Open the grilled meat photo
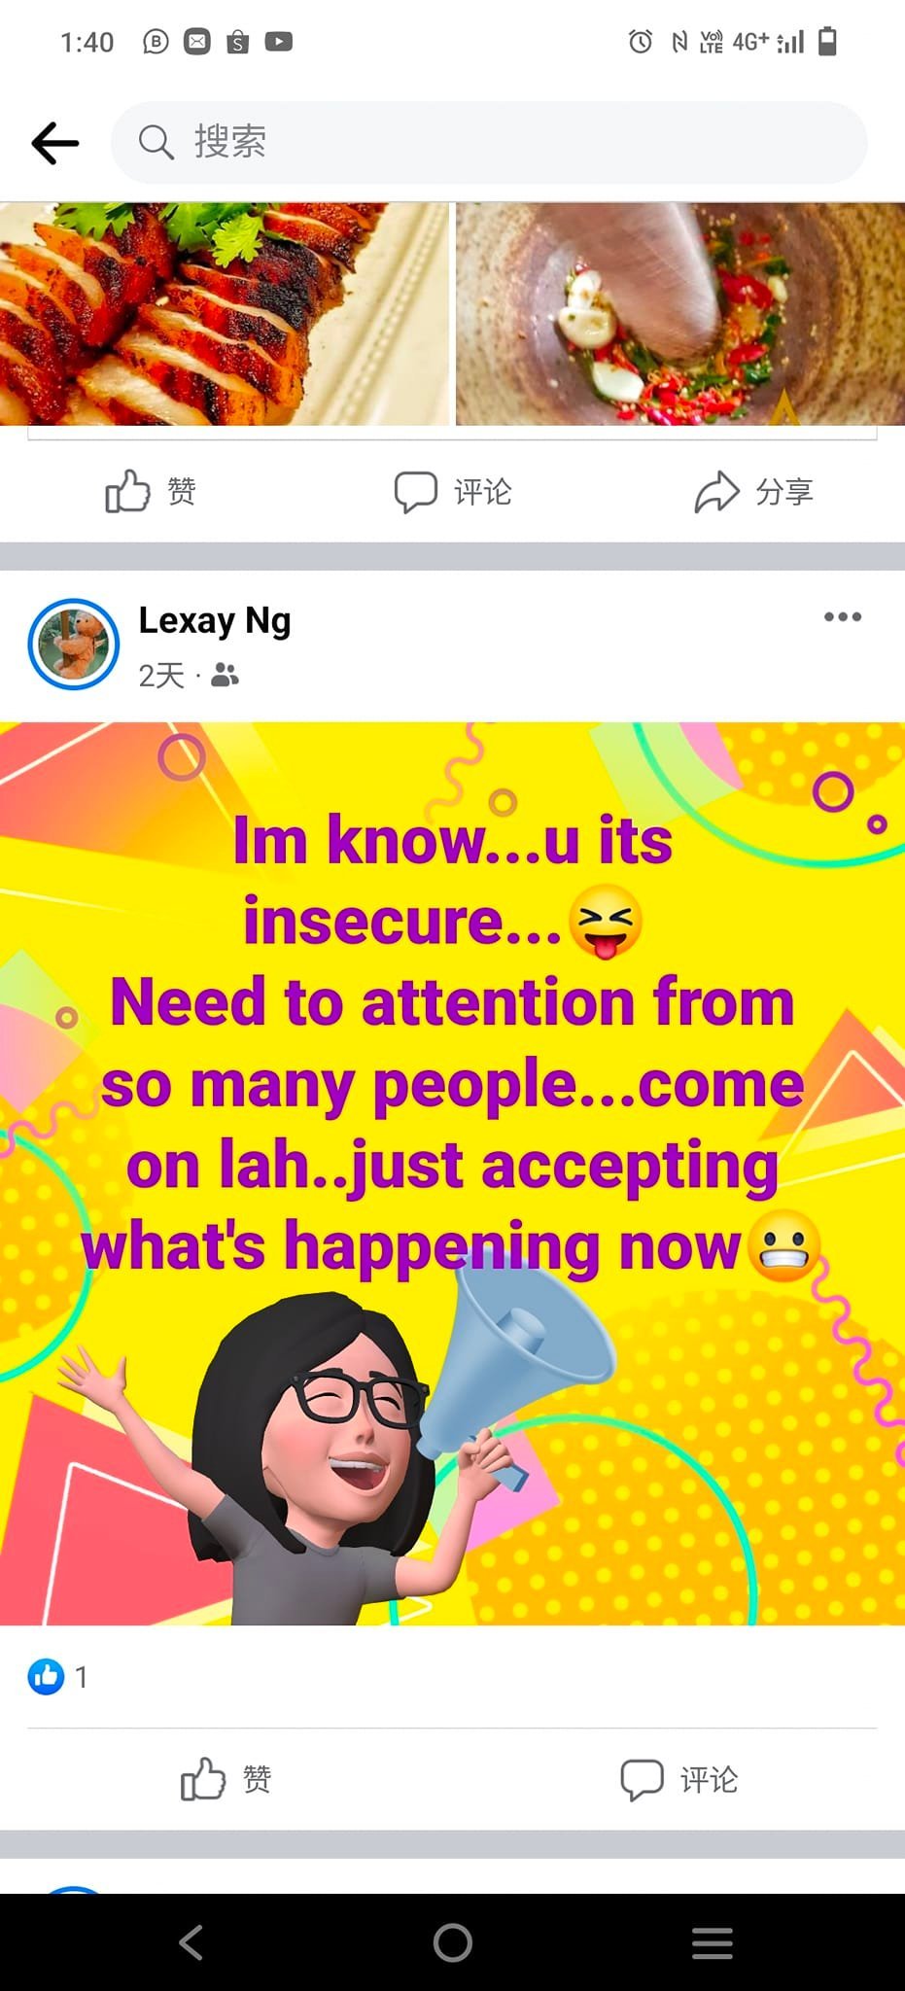Screen dimensions: 905x1991 pos(225,314)
